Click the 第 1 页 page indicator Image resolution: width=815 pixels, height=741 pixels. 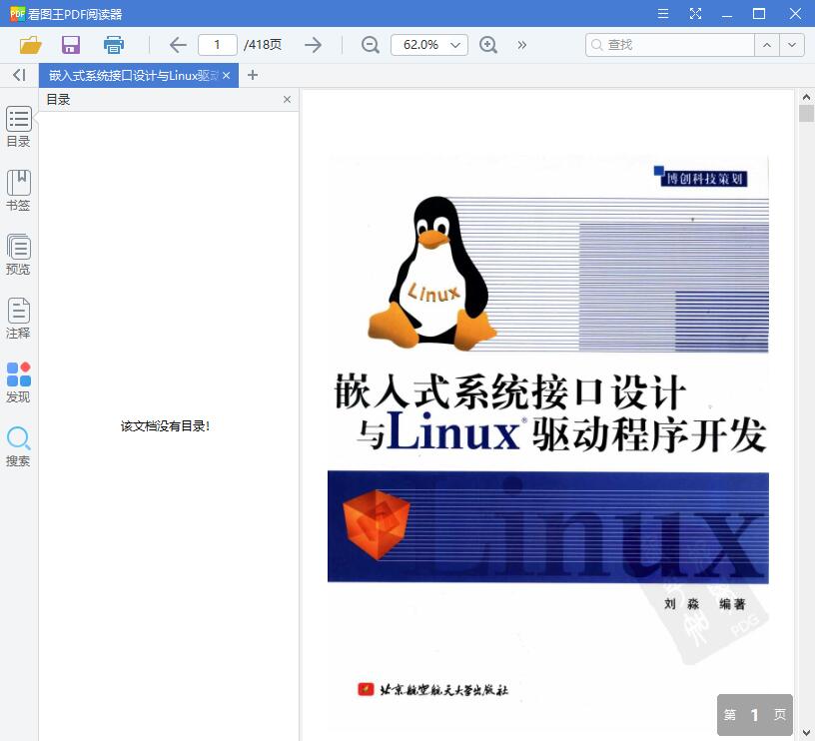tap(755, 715)
